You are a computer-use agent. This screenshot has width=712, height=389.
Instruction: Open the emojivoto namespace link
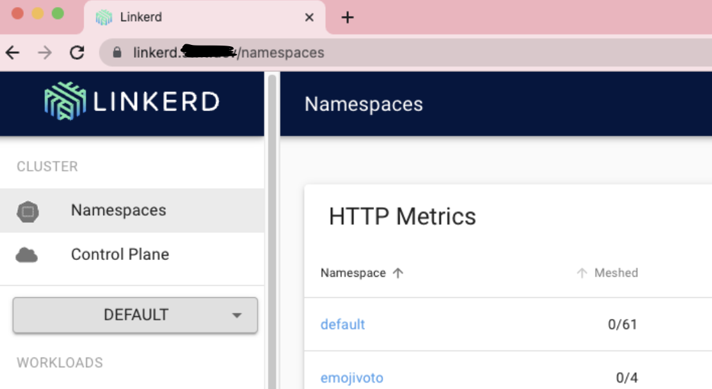(x=352, y=377)
